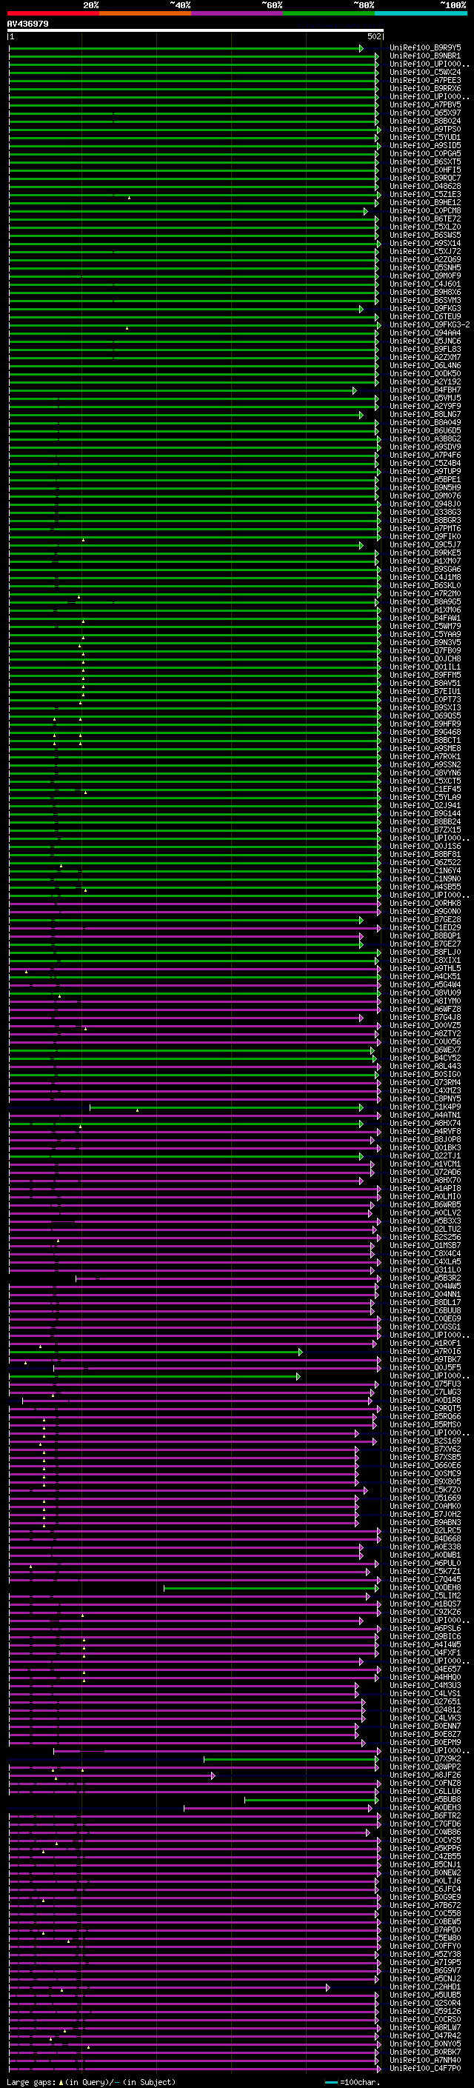Select the UniRef100_B9HE12 label

[x=425, y=203]
